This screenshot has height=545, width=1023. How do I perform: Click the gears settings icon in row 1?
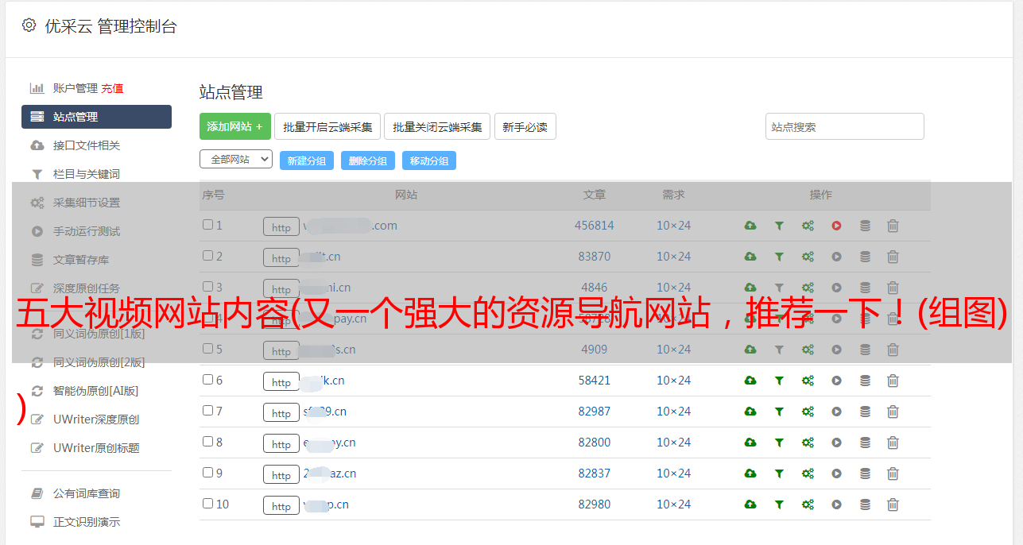coord(808,226)
